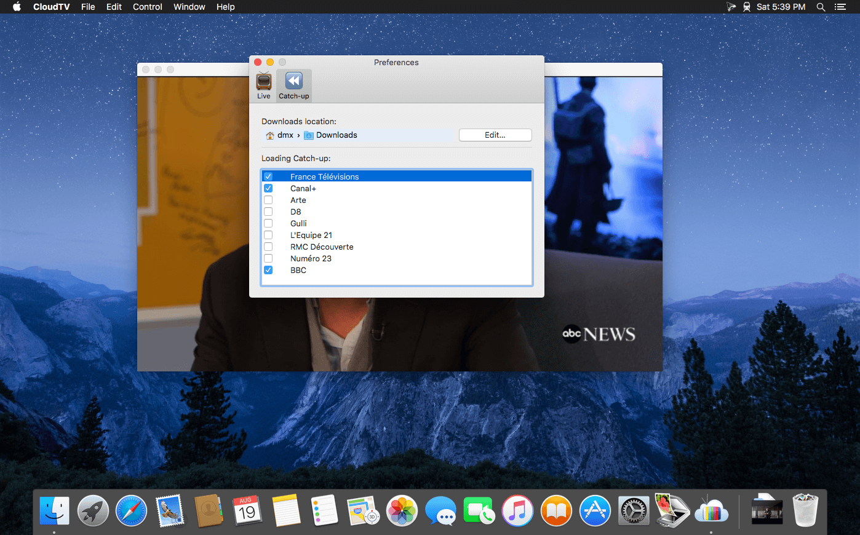Select the "Arte" row label
Image resolution: width=860 pixels, height=535 pixels.
pos(298,200)
